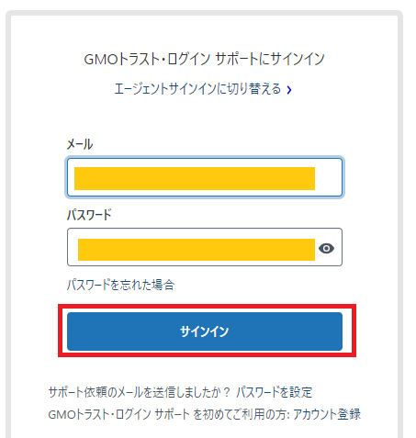Click the empty right end of the メール box
This screenshot has width=416, height=438.
[329, 177]
